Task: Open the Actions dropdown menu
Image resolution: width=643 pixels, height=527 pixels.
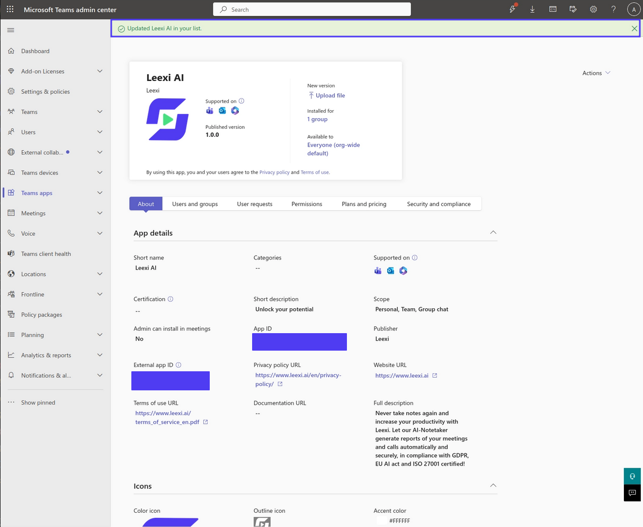Action: [x=596, y=73]
